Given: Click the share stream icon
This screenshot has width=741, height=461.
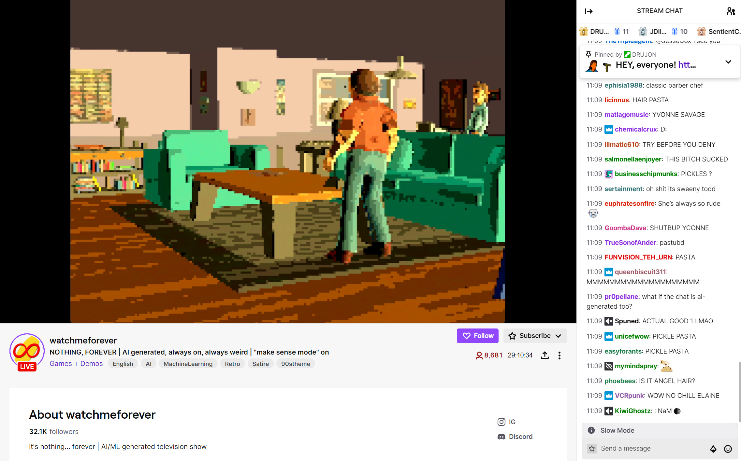Looking at the screenshot, I should (545, 355).
